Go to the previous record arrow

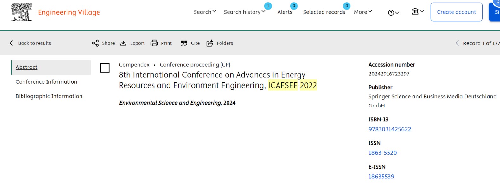[457, 43]
